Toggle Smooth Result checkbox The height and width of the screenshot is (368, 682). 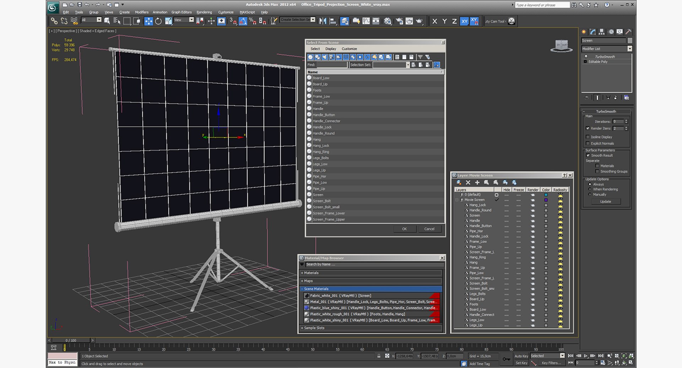(x=588, y=155)
